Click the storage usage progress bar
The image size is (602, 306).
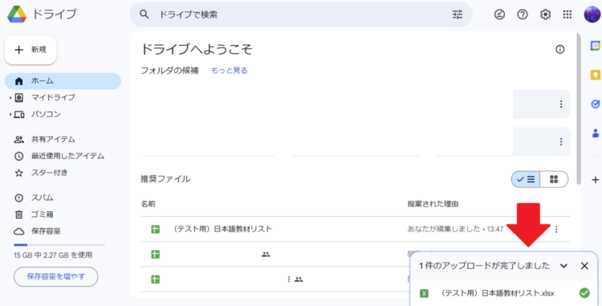coord(59,245)
